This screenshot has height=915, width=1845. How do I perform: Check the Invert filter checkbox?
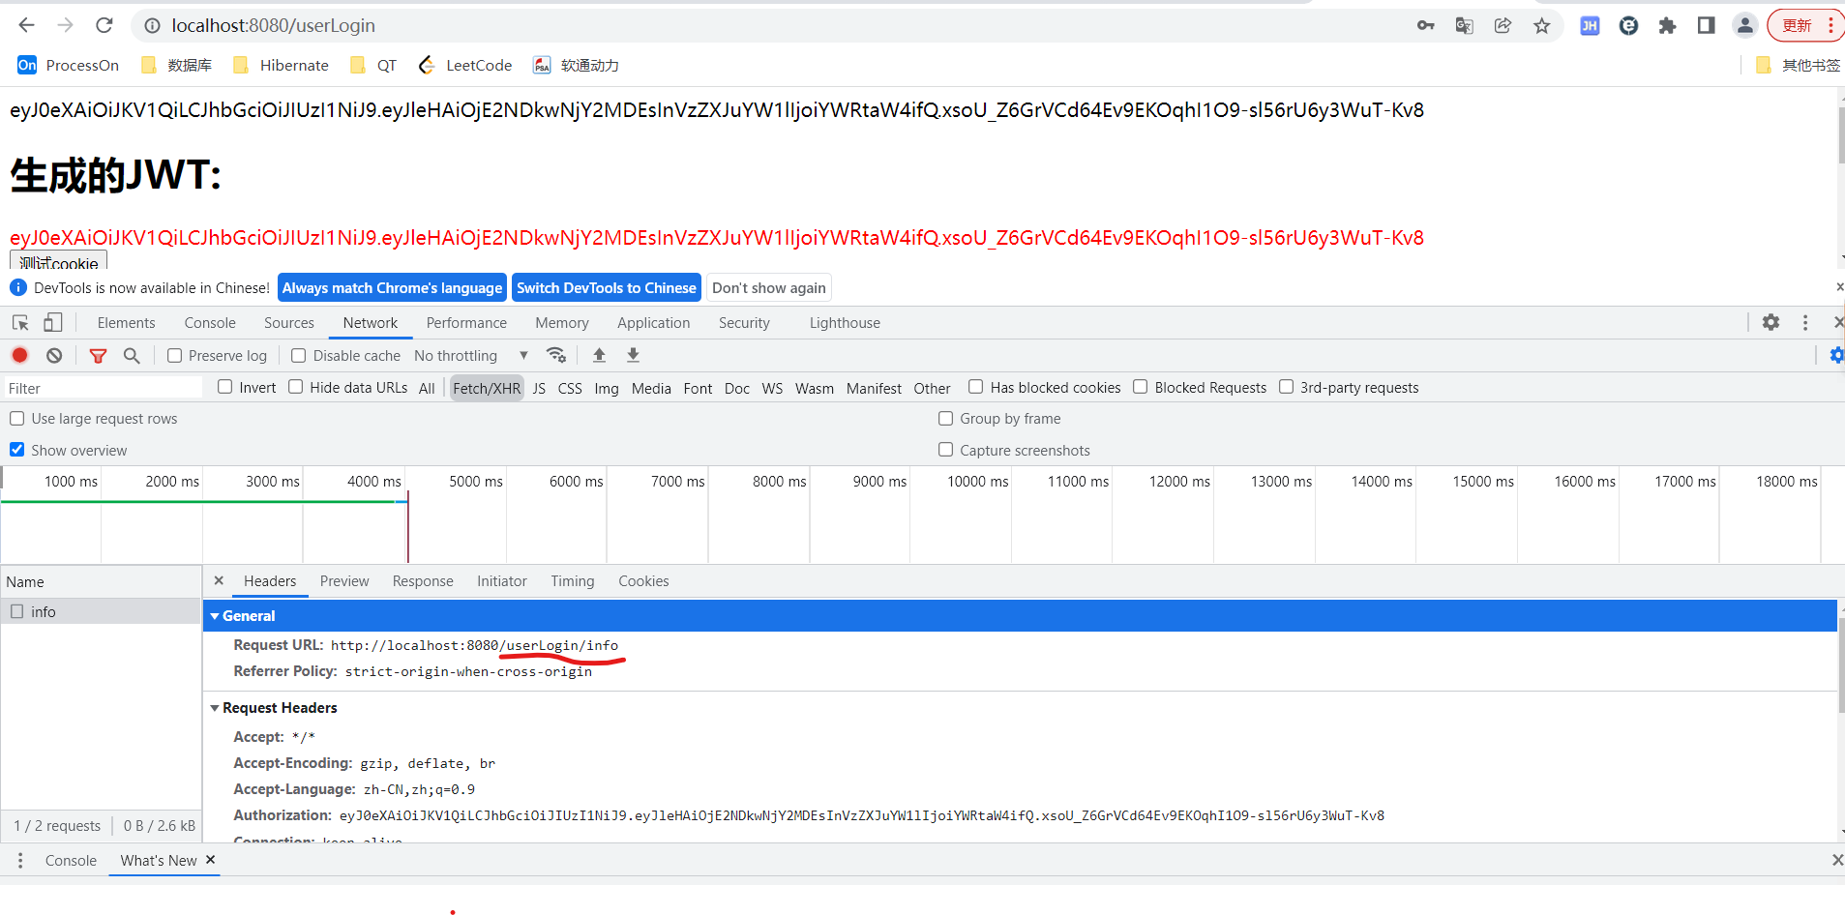[x=225, y=387]
